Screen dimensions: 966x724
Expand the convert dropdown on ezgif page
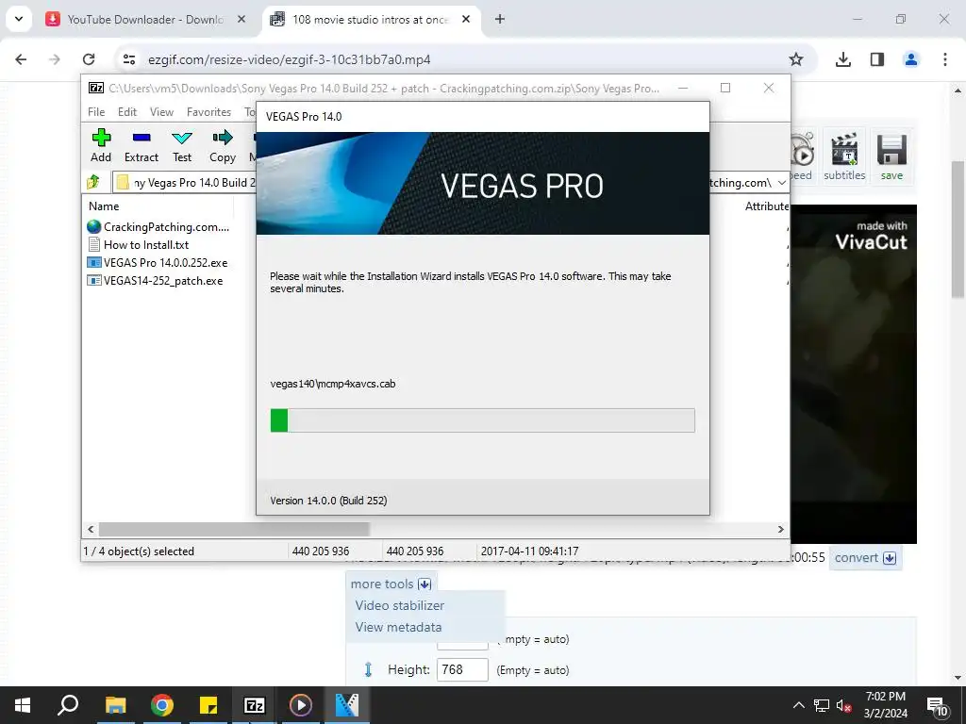point(865,558)
